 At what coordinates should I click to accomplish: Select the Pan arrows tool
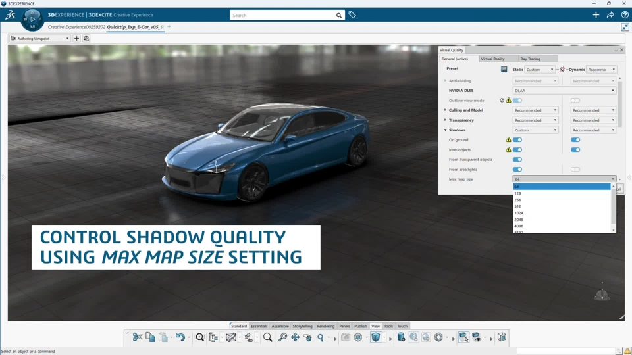295,337
